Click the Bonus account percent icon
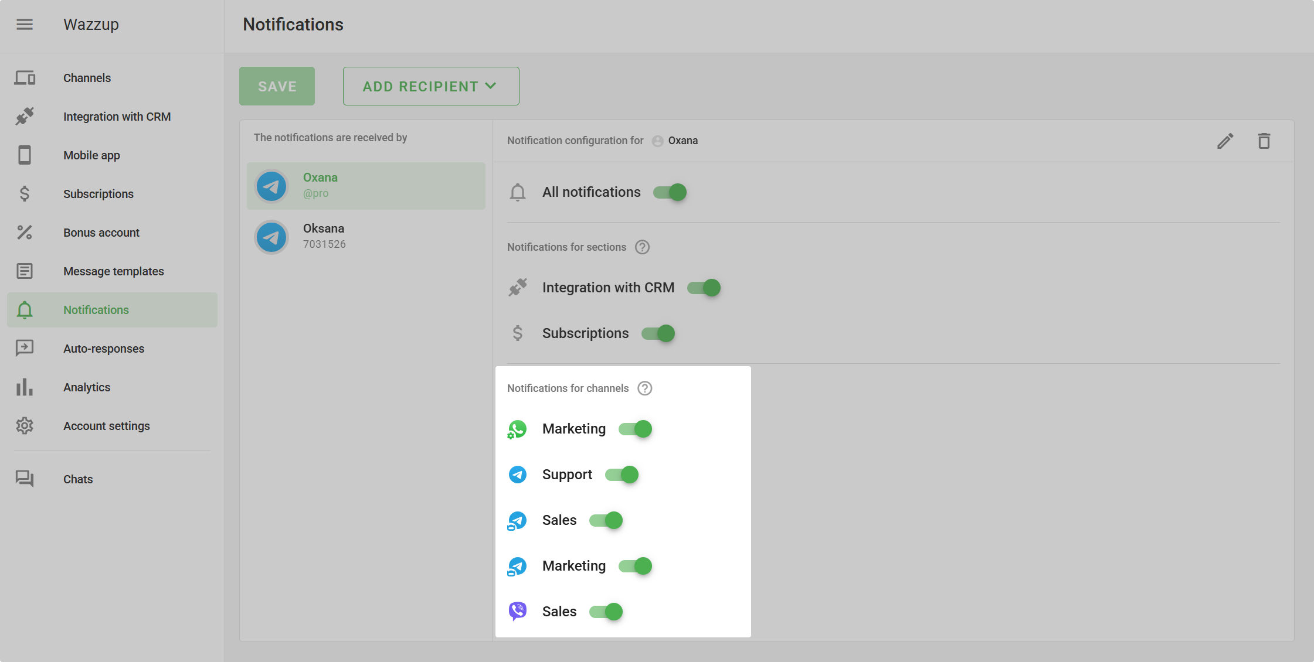Image resolution: width=1314 pixels, height=662 pixels. (25, 233)
